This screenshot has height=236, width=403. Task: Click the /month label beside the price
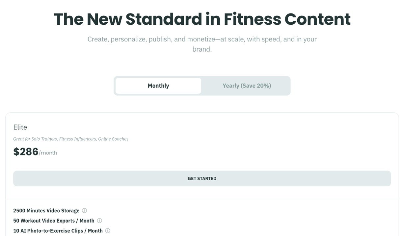click(x=48, y=153)
